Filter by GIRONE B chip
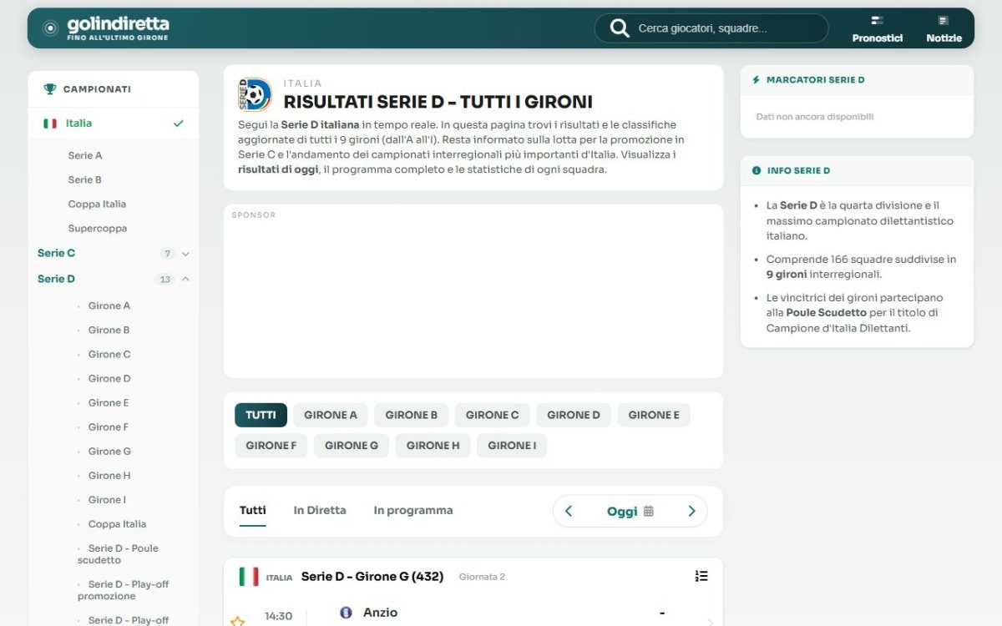Screen dimensions: 1002x626 pyautogui.click(x=411, y=415)
